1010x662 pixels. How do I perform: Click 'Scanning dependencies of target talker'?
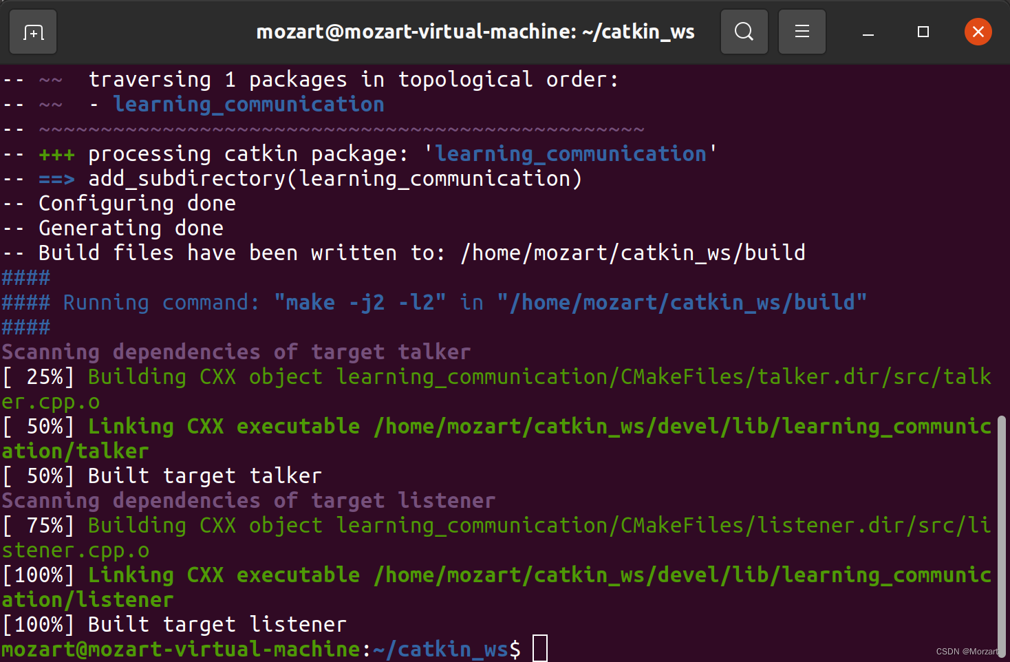point(236,352)
